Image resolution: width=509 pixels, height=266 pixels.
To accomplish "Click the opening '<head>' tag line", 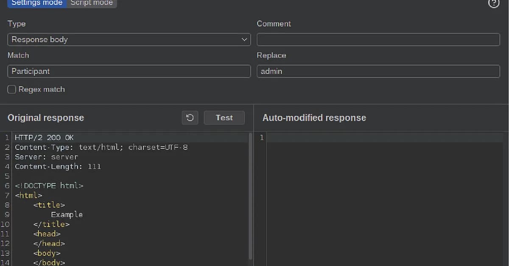I will coord(47,234).
